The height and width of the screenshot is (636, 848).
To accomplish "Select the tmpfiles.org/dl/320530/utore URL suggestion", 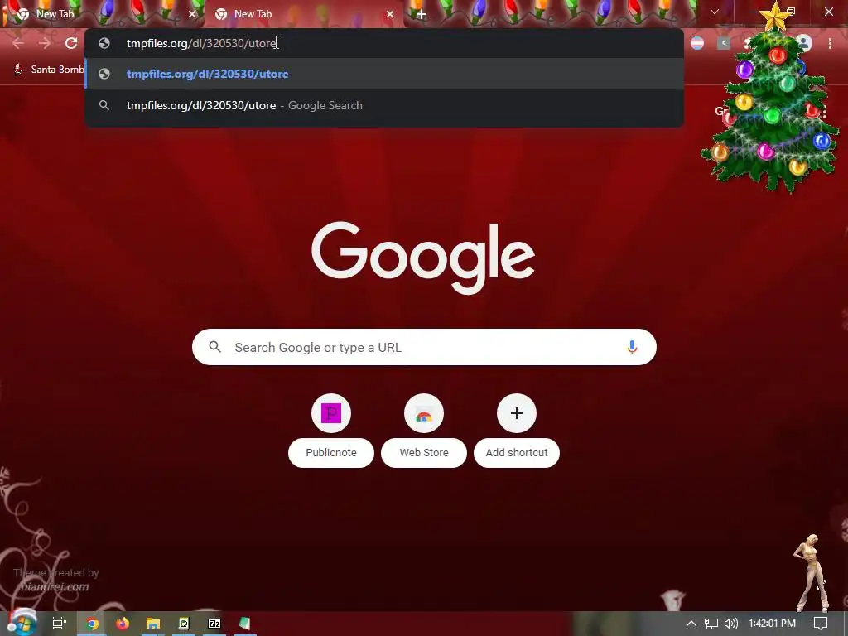I will pyautogui.click(x=384, y=74).
